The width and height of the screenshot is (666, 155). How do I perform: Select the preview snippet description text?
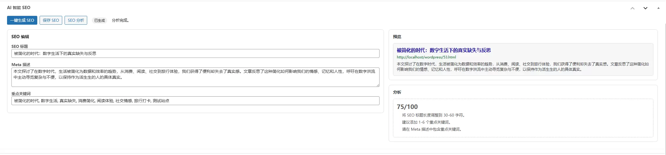(x=522, y=67)
